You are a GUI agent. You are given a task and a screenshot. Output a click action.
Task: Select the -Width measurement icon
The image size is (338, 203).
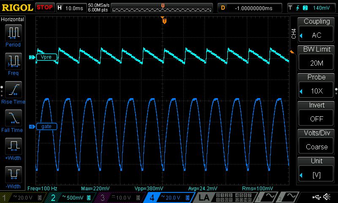(x=14, y=175)
